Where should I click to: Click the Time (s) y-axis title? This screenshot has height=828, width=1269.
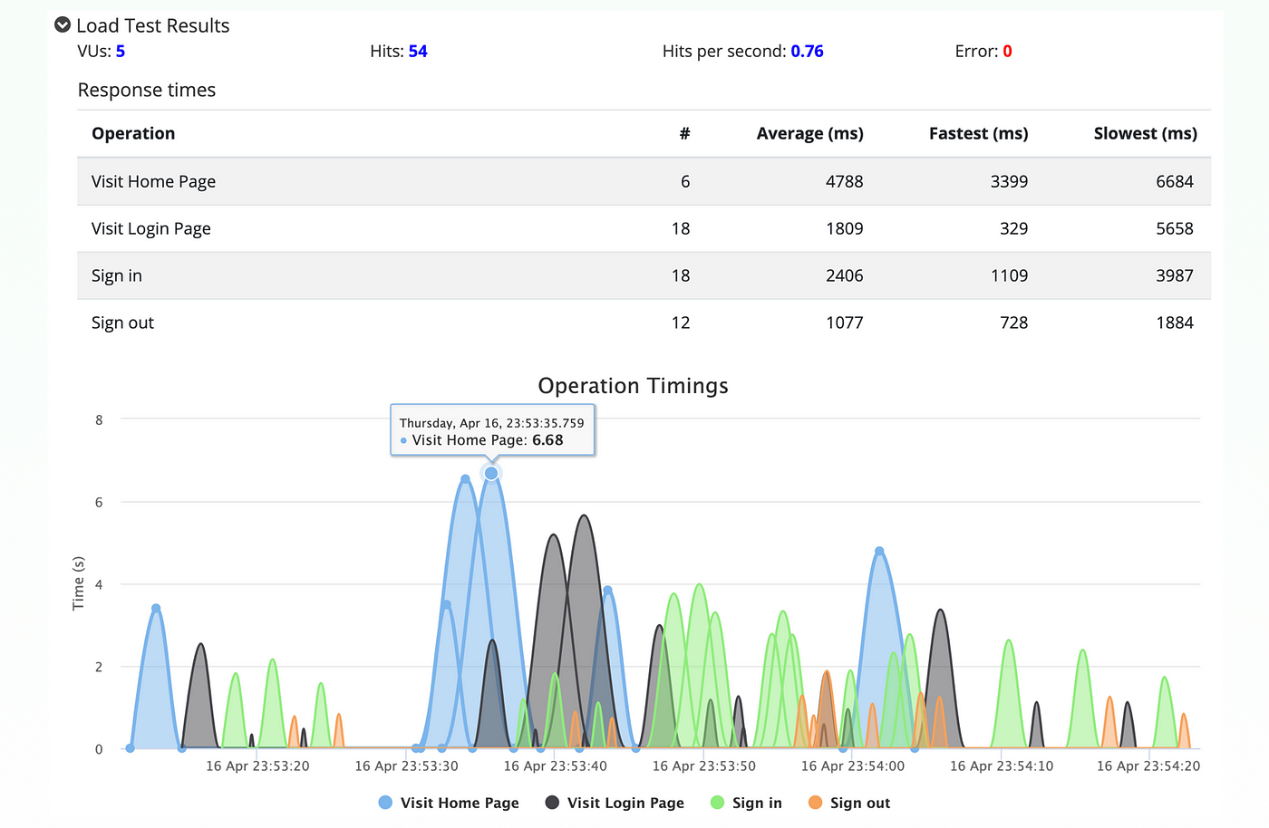78,583
